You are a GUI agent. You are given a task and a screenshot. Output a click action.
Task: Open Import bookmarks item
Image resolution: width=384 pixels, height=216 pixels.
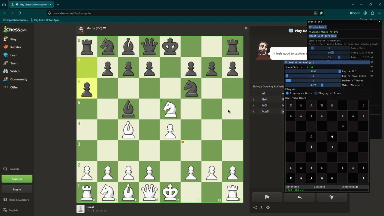(x=15, y=20)
